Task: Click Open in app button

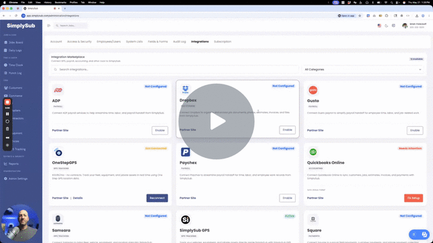Action: point(346,16)
